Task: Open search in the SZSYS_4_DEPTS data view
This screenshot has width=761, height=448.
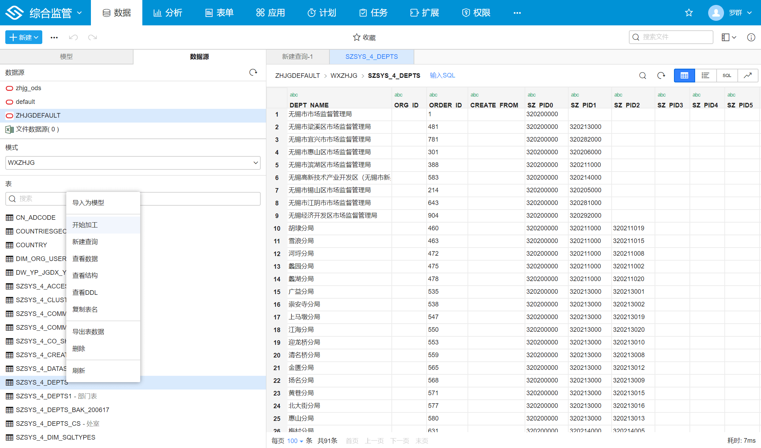Action: pos(643,75)
